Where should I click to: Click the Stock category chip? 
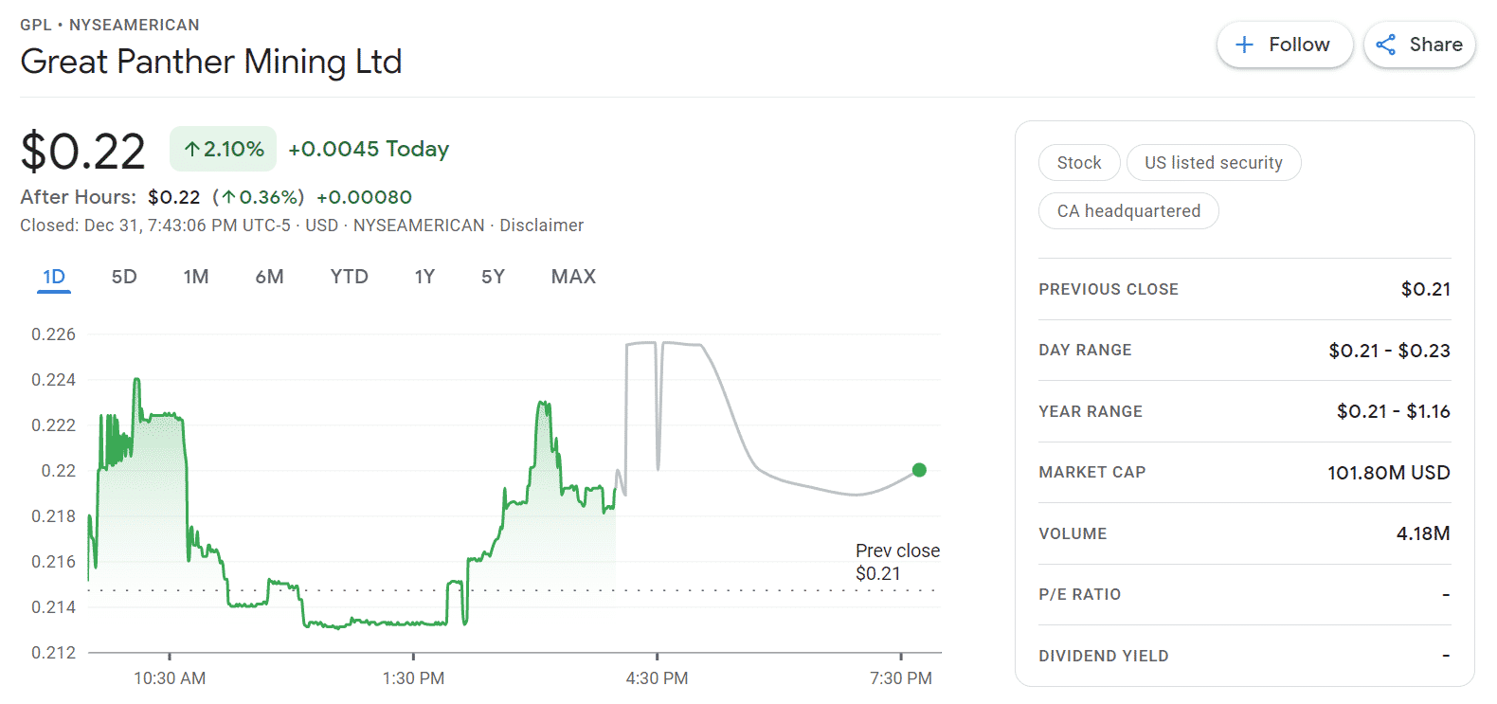click(1079, 163)
